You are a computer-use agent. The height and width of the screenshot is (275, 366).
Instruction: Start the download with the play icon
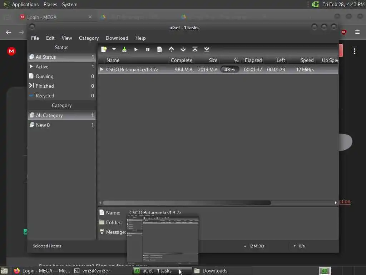point(136,49)
